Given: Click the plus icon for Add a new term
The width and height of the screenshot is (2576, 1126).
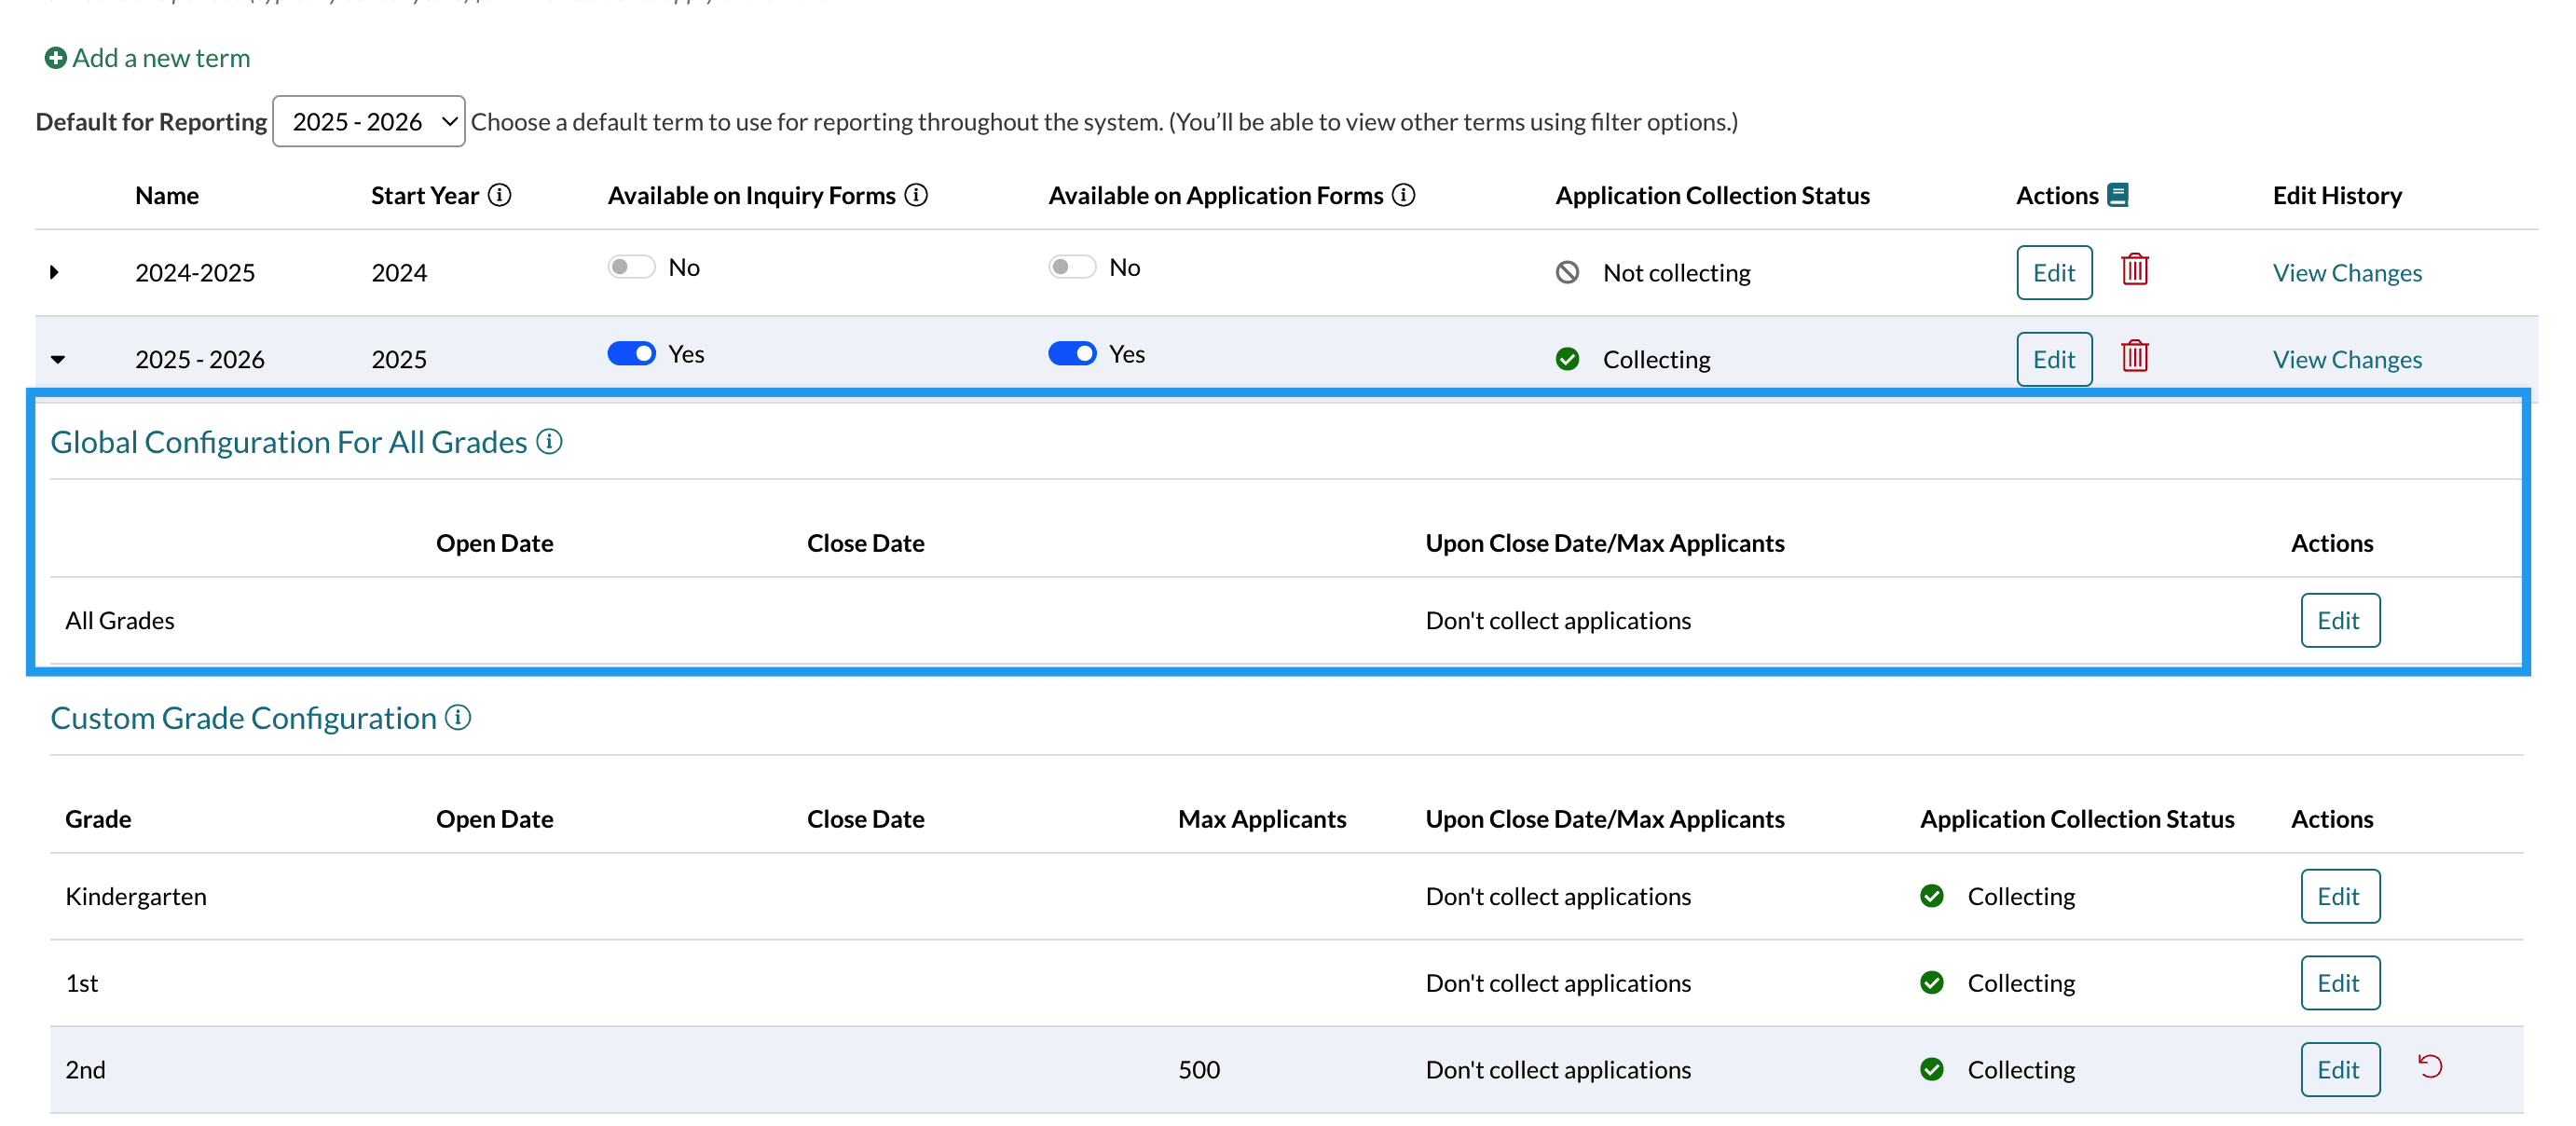Looking at the screenshot, I should 55,58.
